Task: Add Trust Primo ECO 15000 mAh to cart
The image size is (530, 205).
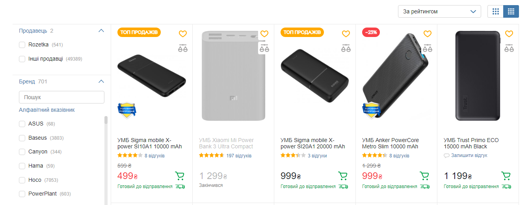Action: click(x=506, y=176)
